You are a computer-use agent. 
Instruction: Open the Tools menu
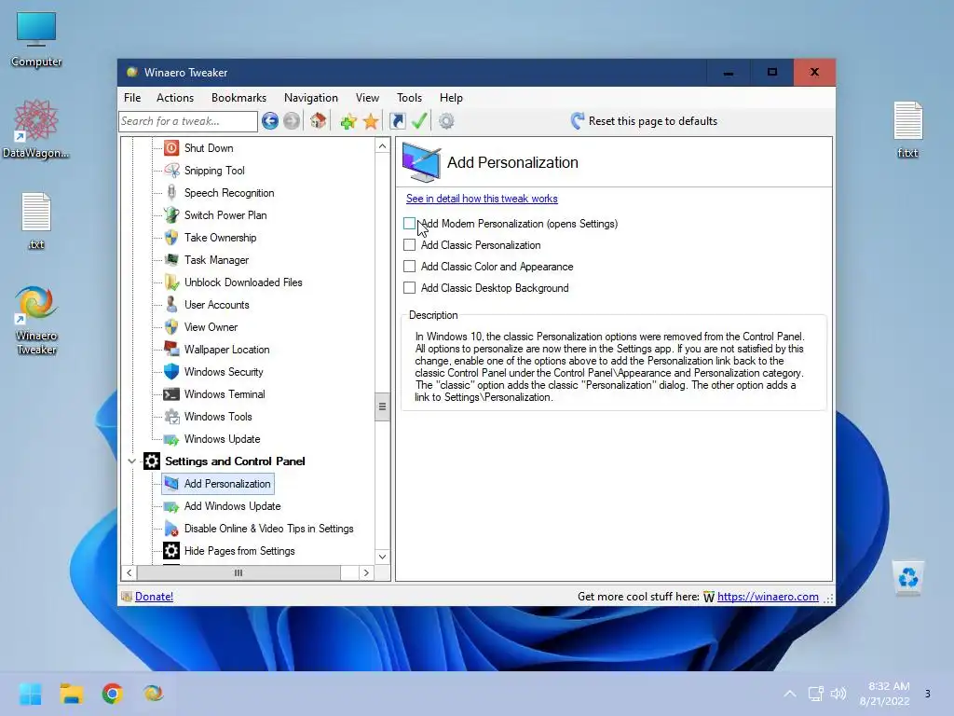pos(410,97)
